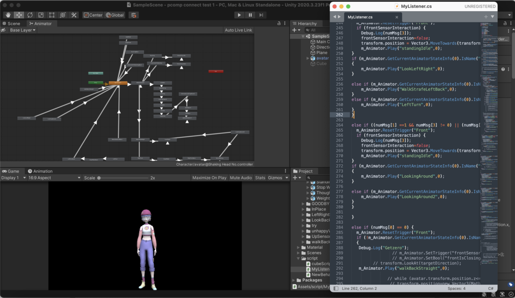Toggle the grid snapping icon

tap(133, 15)
